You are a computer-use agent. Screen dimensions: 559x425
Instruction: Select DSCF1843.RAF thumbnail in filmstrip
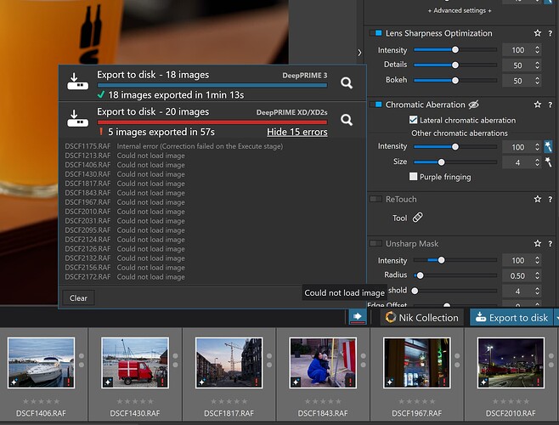322,364
